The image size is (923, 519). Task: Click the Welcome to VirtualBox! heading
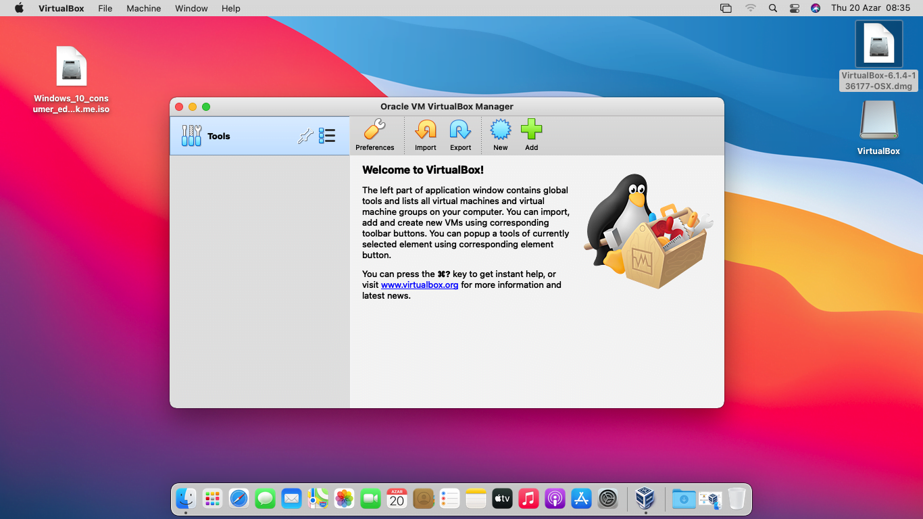pyautogui.click(x=423, y=170)
